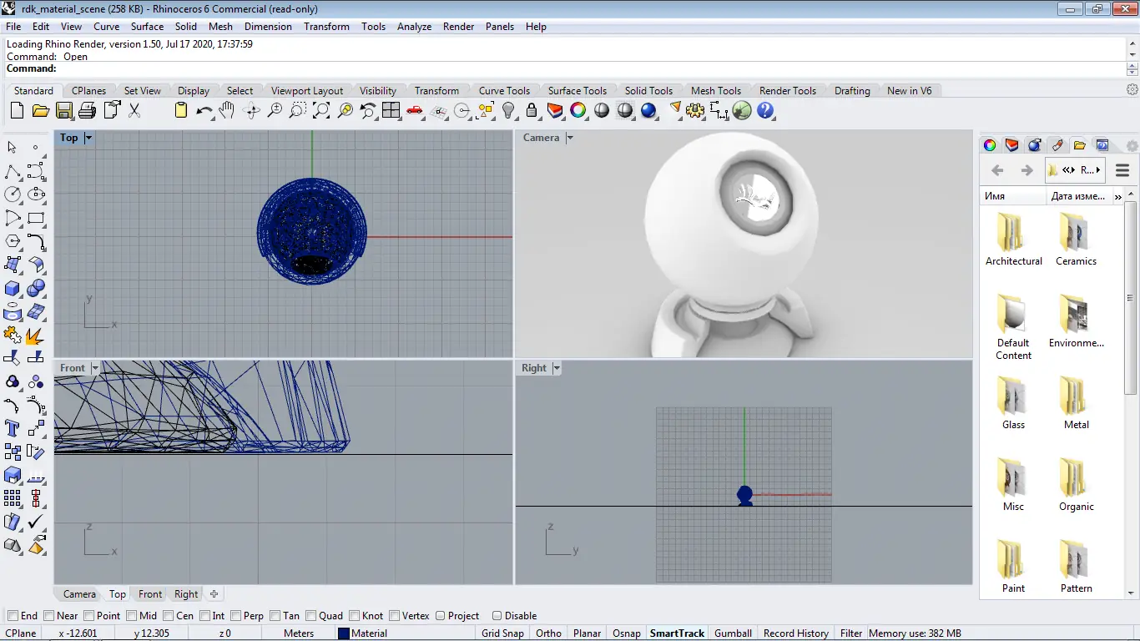Click the Cut scissors icon
Screen dimensions: 1140x641
134,110
